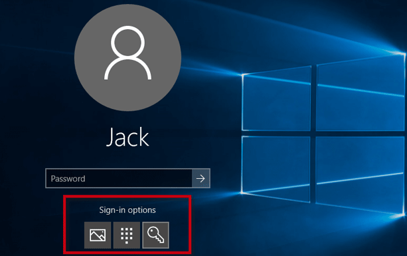Click the Sign-in options link
This screenshot has width=407, height=256.
tap(127, 209)
